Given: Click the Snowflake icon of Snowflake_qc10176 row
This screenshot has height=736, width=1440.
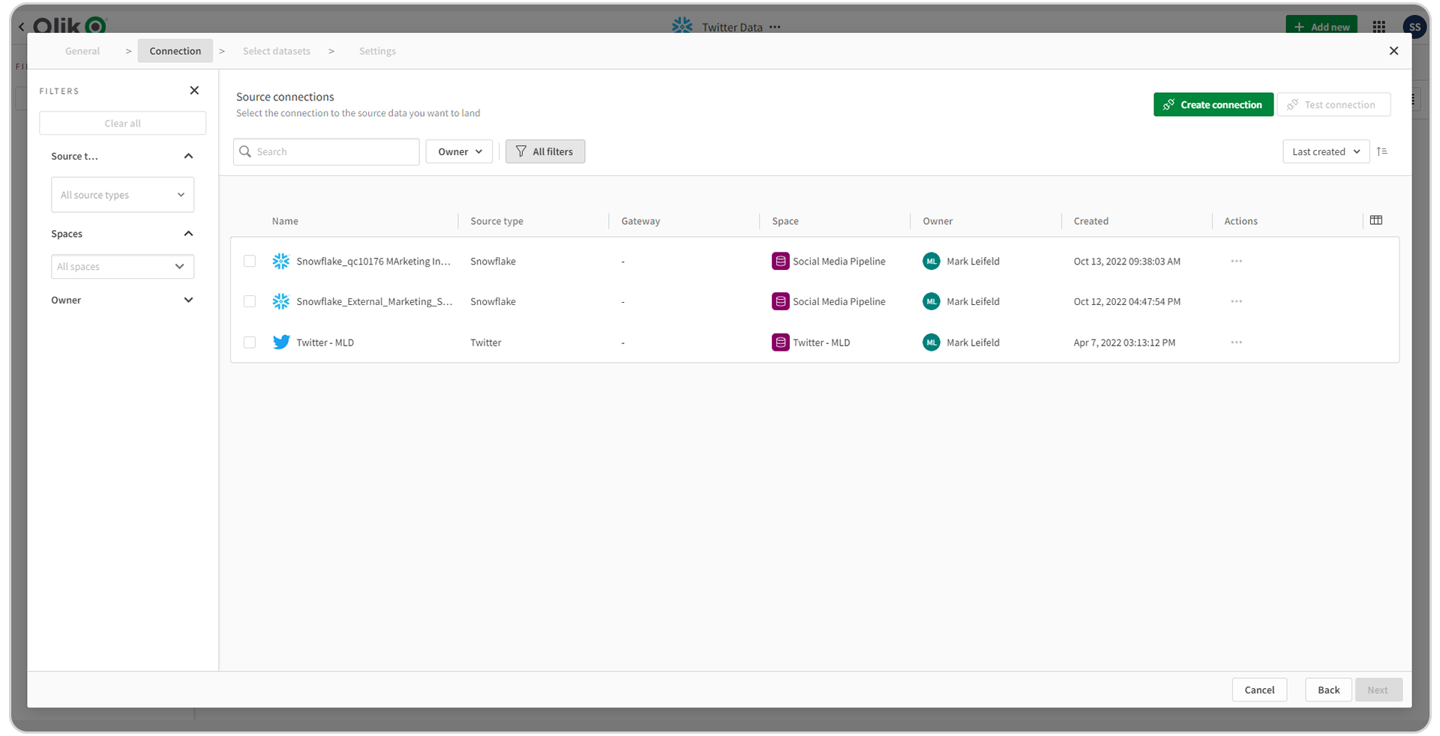Looking at the screenshot, I should 281,261.
